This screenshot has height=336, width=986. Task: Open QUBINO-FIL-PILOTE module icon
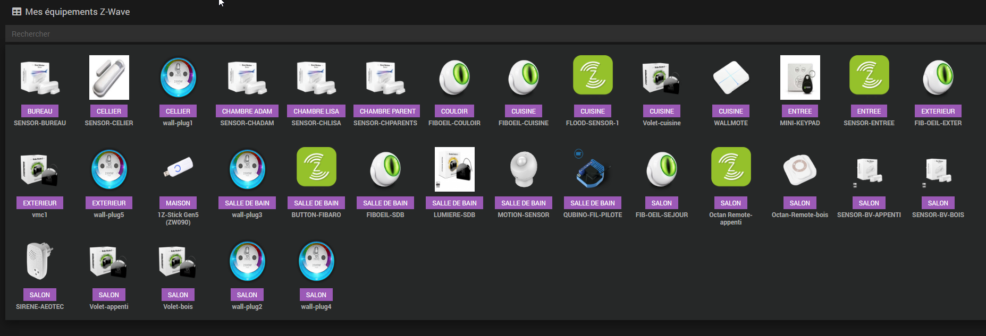tap(593, 169)
